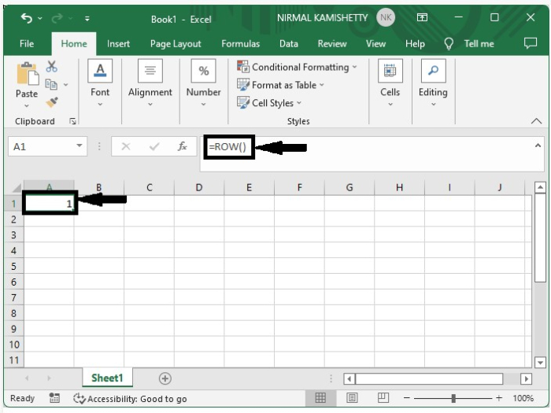Click the Paste clipboard icon
Screen dimensions: 551x413
(x=27, y=73)
